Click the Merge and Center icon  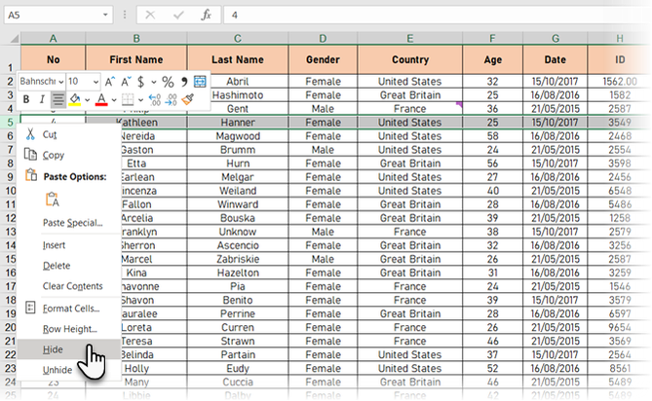pyautogui.click(x=200, y=82)
